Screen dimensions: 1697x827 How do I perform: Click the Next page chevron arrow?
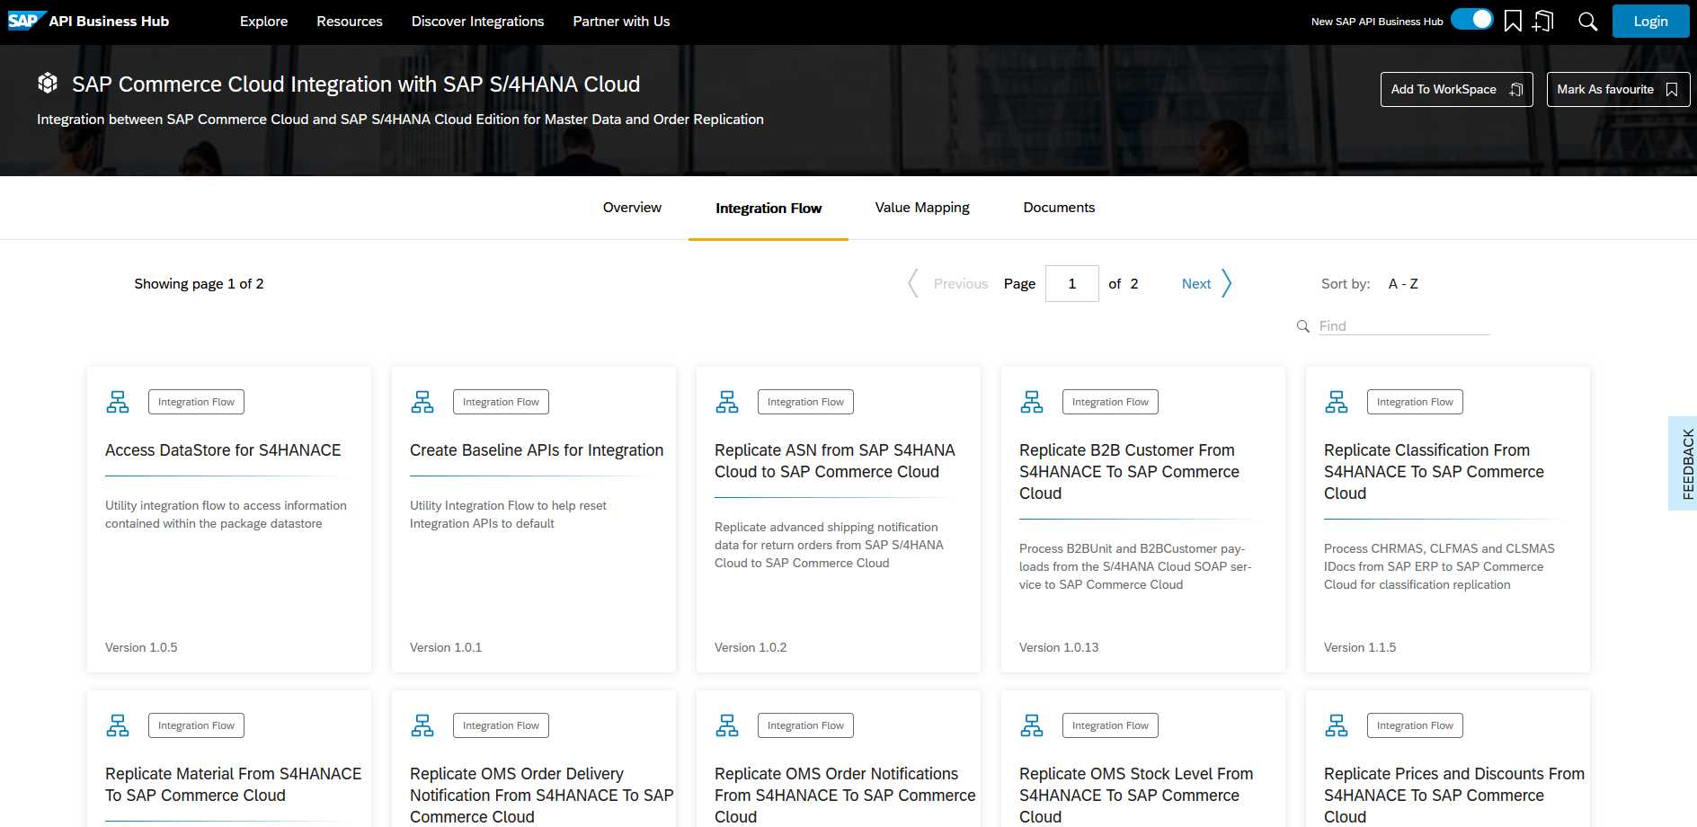pyautogui.click(x=1226, y=283)
